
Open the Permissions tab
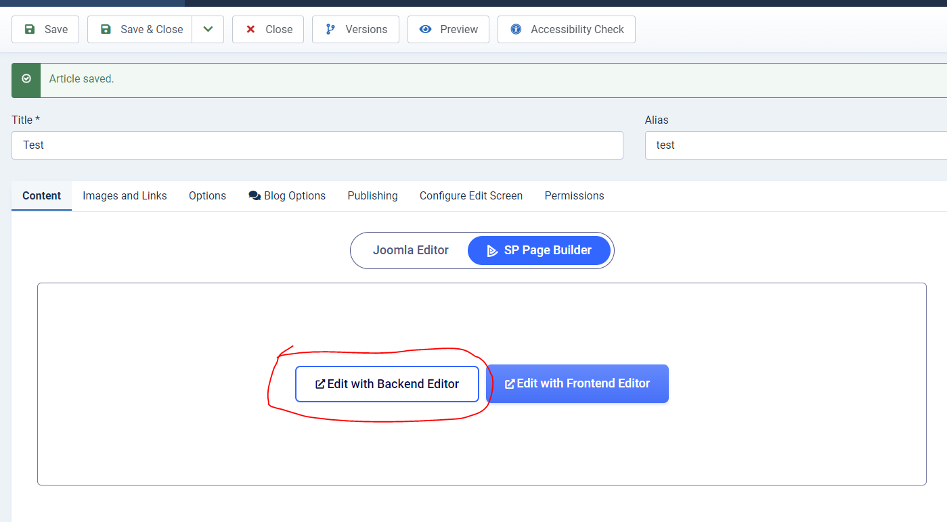coord(574,195)
